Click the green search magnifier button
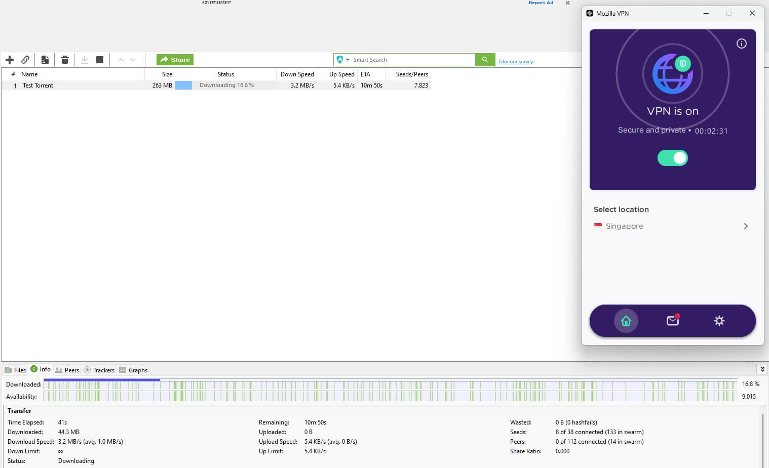The height and width of the screenshot is (468, 769). pos(485,60)
